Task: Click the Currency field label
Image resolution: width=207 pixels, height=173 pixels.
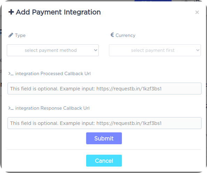Action: [x=125, y=35]
